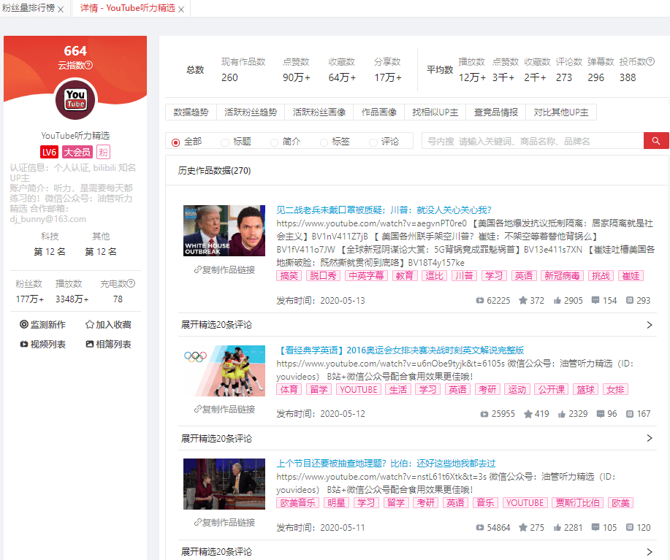Copy the work link under the Trump thumbnail

[224, 269]
